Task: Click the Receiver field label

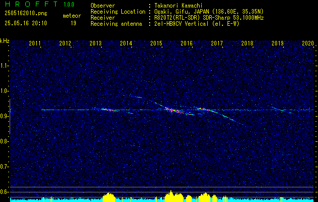Action: click(103, 18)
